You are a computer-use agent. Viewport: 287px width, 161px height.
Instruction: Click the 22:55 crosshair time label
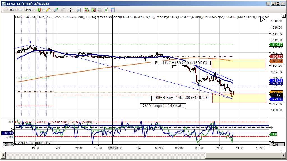tap(112, 148)
